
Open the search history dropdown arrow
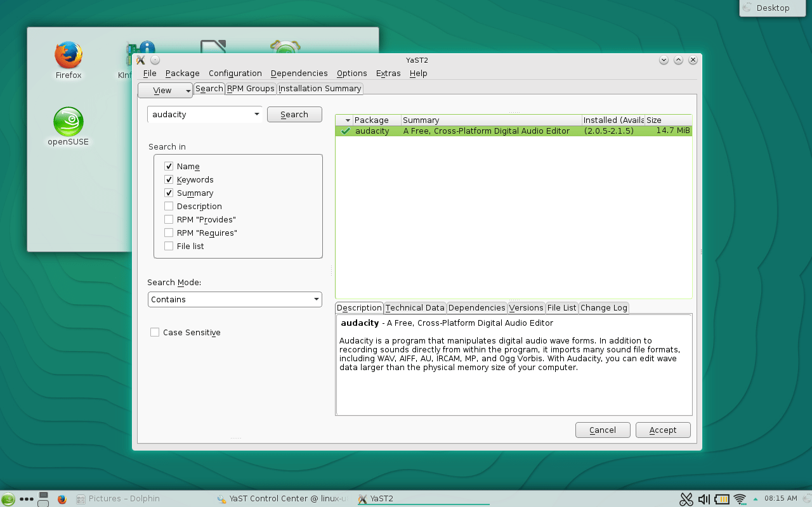coord(256,114)
